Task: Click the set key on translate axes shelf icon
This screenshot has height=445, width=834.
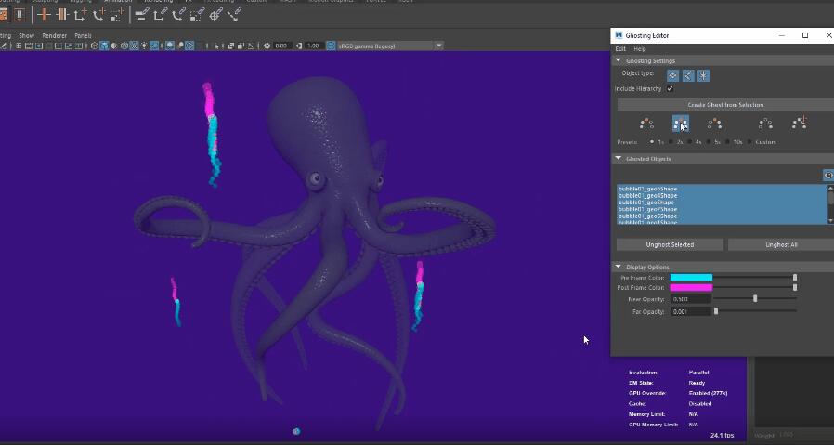Action: point(80,15)
